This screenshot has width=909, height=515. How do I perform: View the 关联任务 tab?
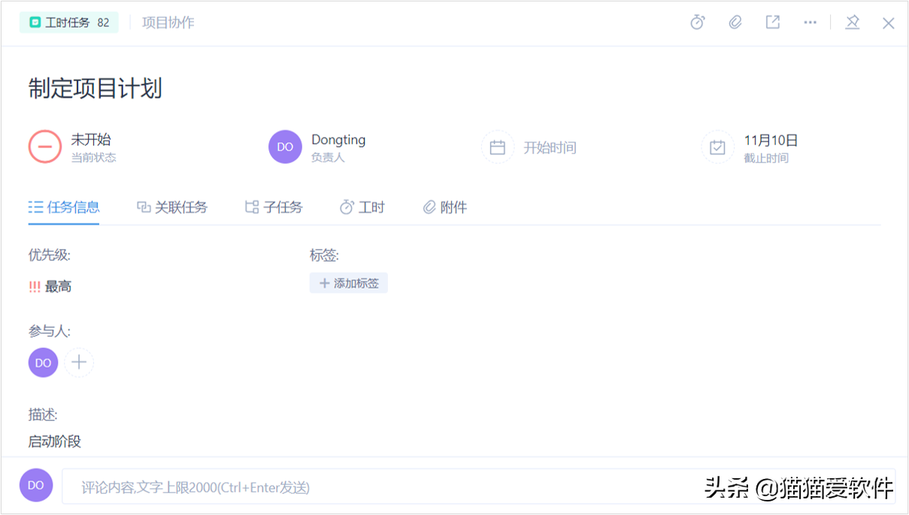coord(172,207)
